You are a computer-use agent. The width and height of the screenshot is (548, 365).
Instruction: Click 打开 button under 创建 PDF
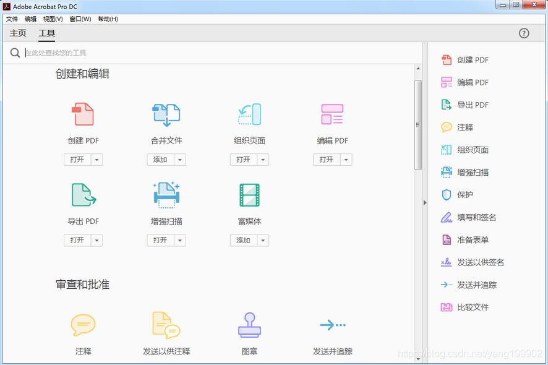77,160
